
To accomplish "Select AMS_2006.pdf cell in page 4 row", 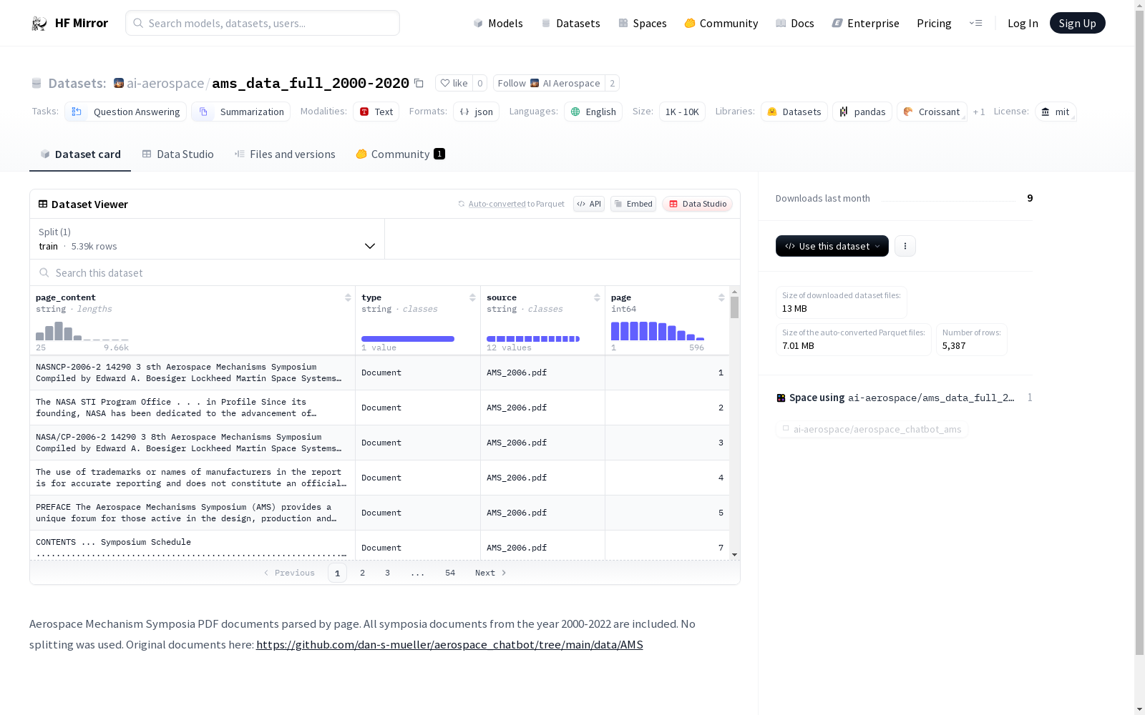I will tap(542, 478).
